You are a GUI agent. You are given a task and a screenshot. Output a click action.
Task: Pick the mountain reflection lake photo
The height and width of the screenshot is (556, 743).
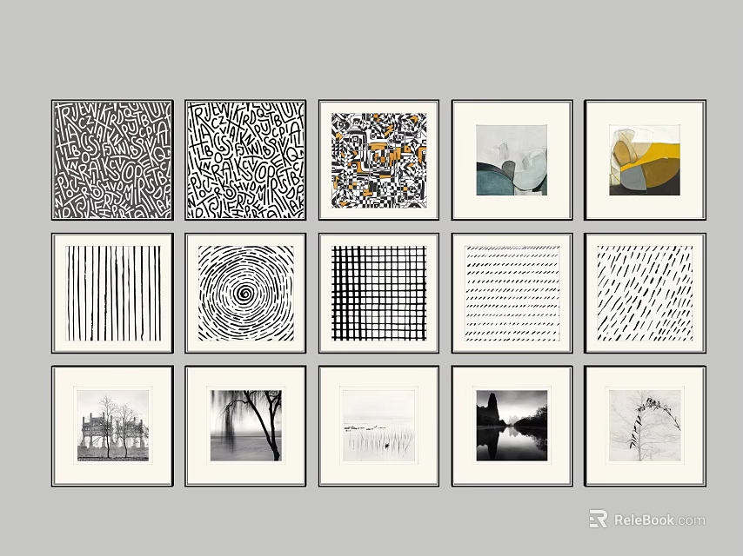[512, 426]
